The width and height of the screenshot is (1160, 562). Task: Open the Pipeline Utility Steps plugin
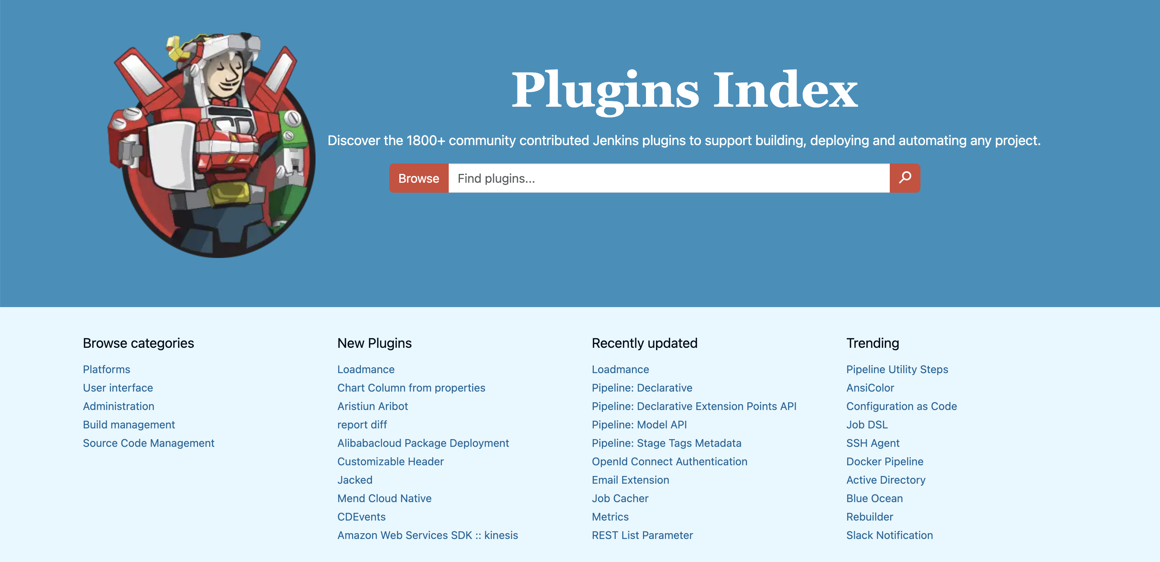pos(897,369)
